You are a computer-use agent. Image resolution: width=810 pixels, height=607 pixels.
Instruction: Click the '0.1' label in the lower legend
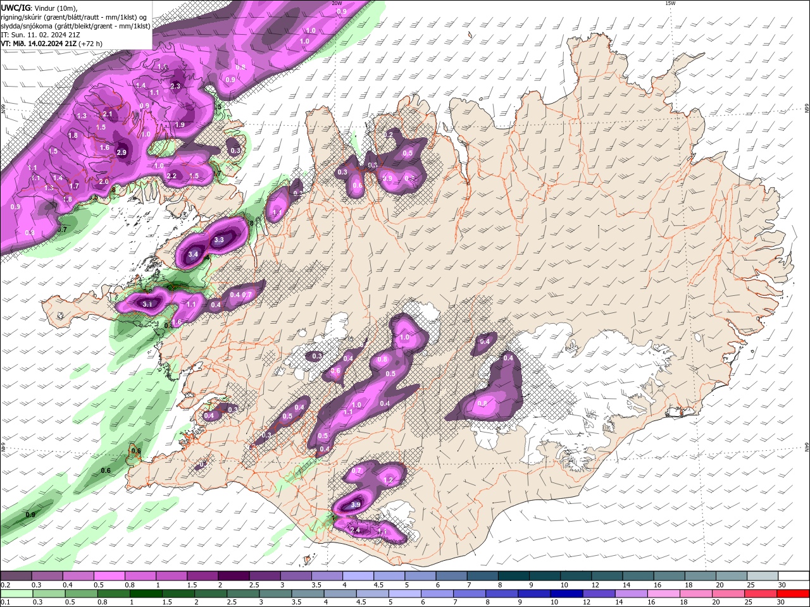click(5, 603)
